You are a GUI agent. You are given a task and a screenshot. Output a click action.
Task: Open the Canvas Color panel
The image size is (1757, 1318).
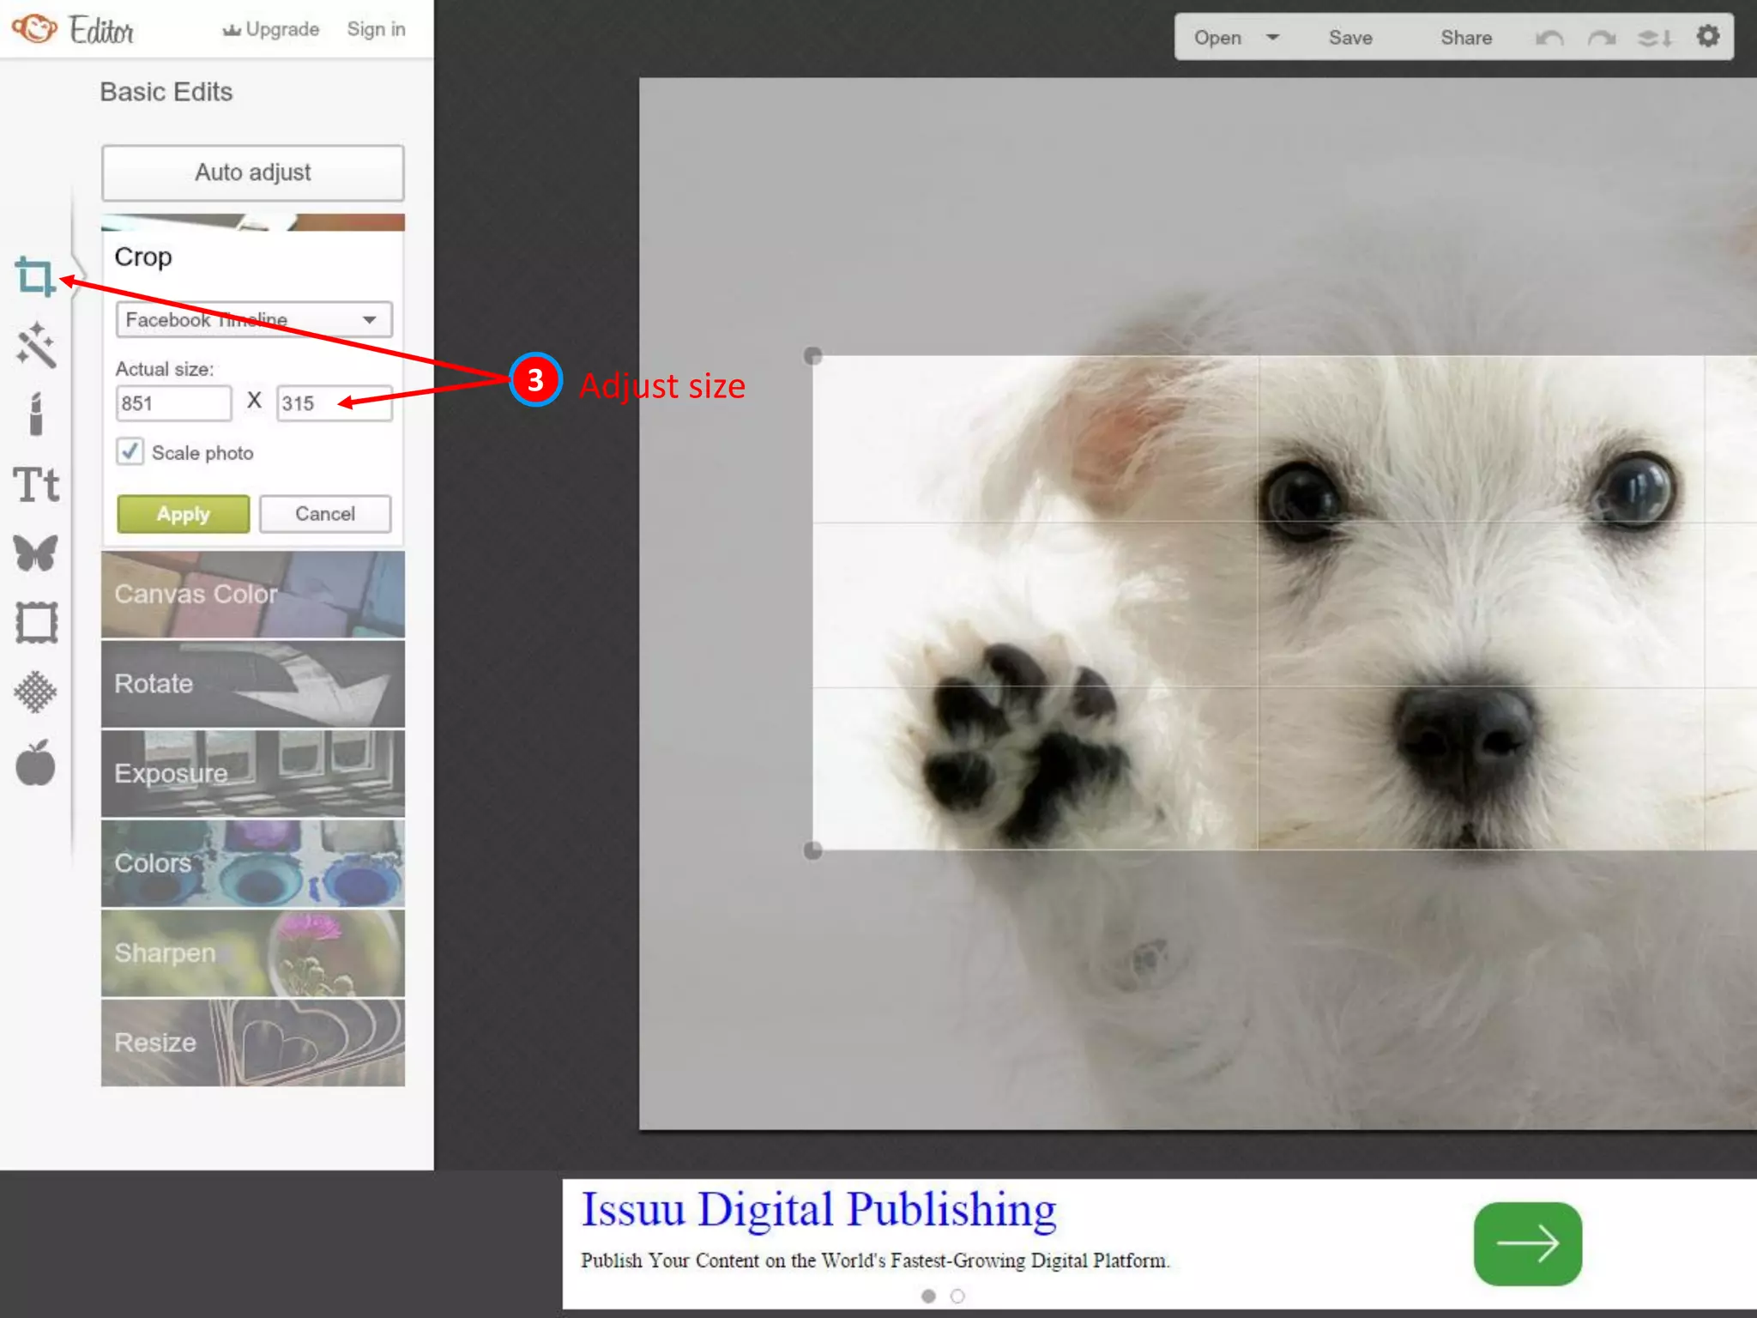click(x=253, y=594)
